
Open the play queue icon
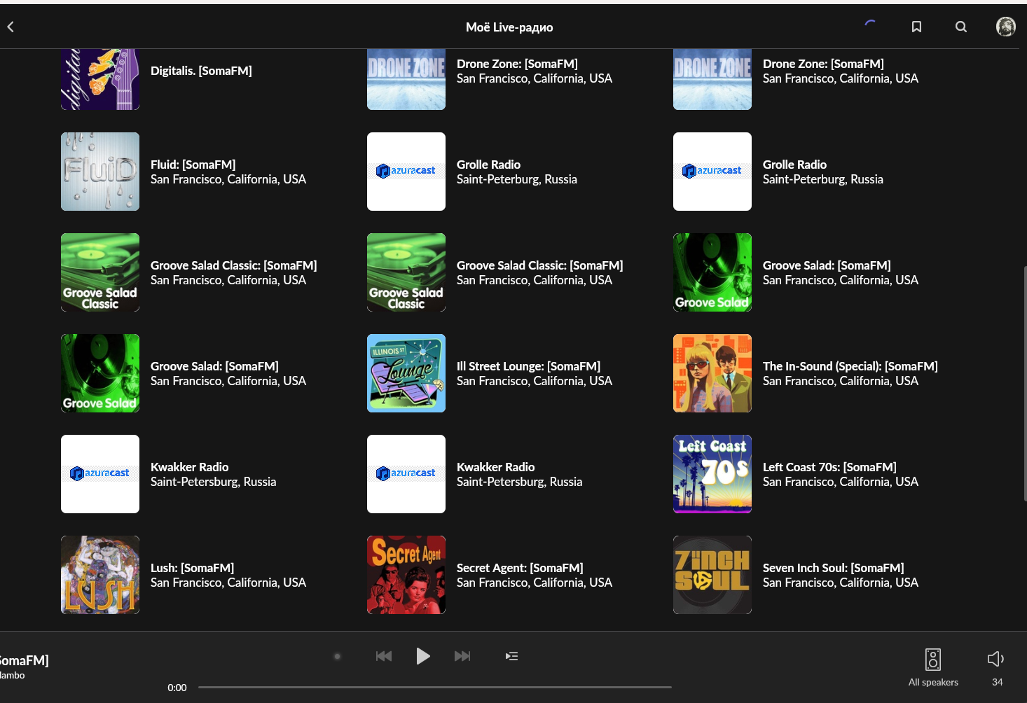click(512, 656)
